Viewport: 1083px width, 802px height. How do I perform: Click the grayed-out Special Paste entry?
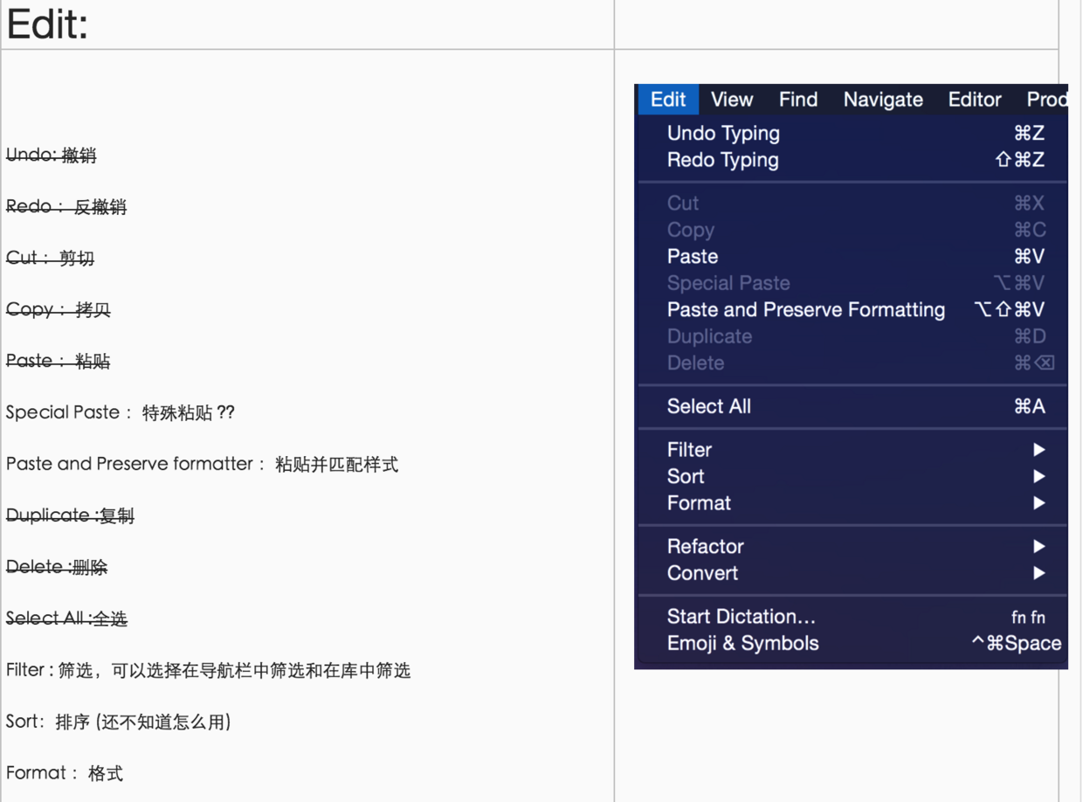click(852, 283)
